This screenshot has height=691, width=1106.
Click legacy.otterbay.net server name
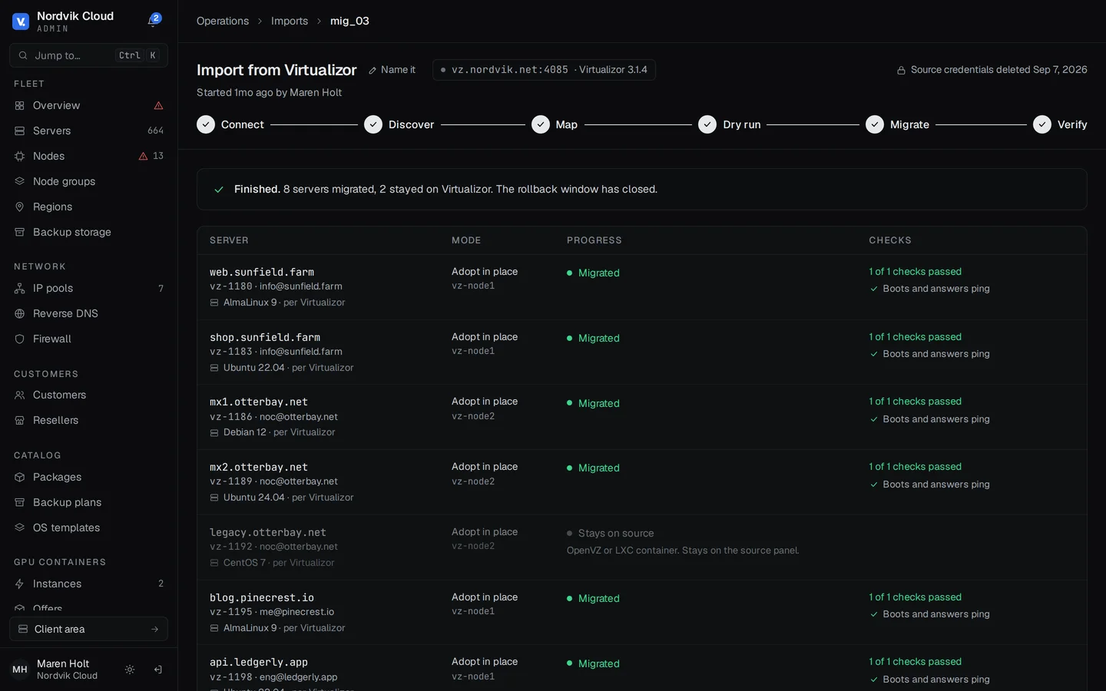pyautogui.click(x=268, y=532)
